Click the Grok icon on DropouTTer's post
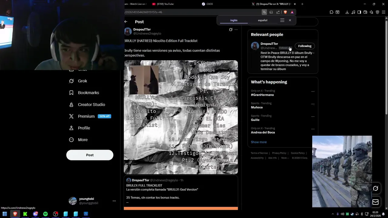The height and width of the screenshot is (218, 388). [231, 30]
